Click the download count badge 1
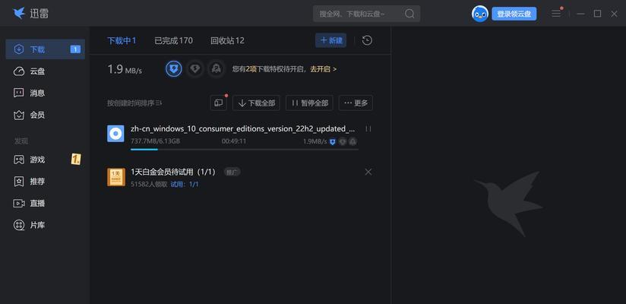Viewport: 626px width, 304px height. click(x=75, y=49)
